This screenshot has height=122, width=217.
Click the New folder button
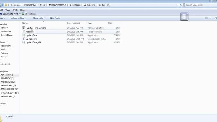point(55,18)
